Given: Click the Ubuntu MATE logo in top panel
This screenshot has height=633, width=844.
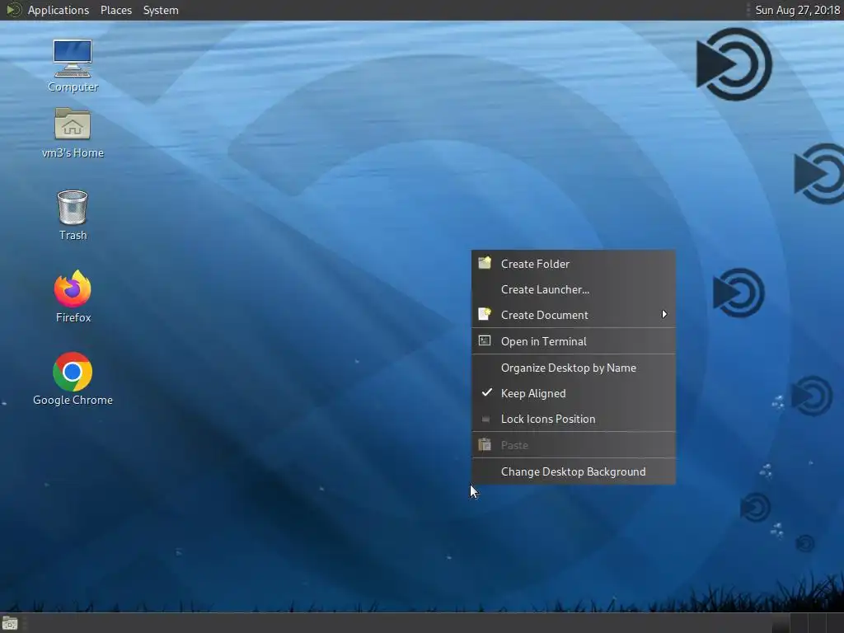Looking at the screenshot, I should tap(13, 10).
